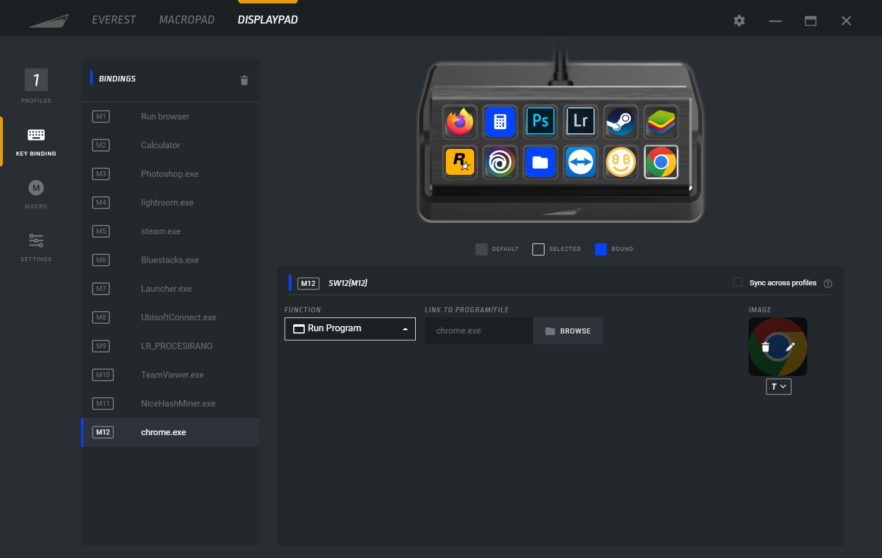Screen dimensions: 882x558
Task: Click the chrome.exe program path field
Action: 479,331
